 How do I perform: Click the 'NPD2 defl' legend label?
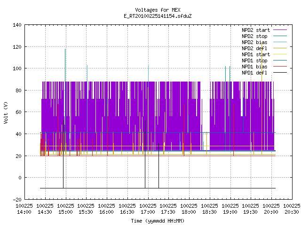pyautogui.click(x=254, y=48)
